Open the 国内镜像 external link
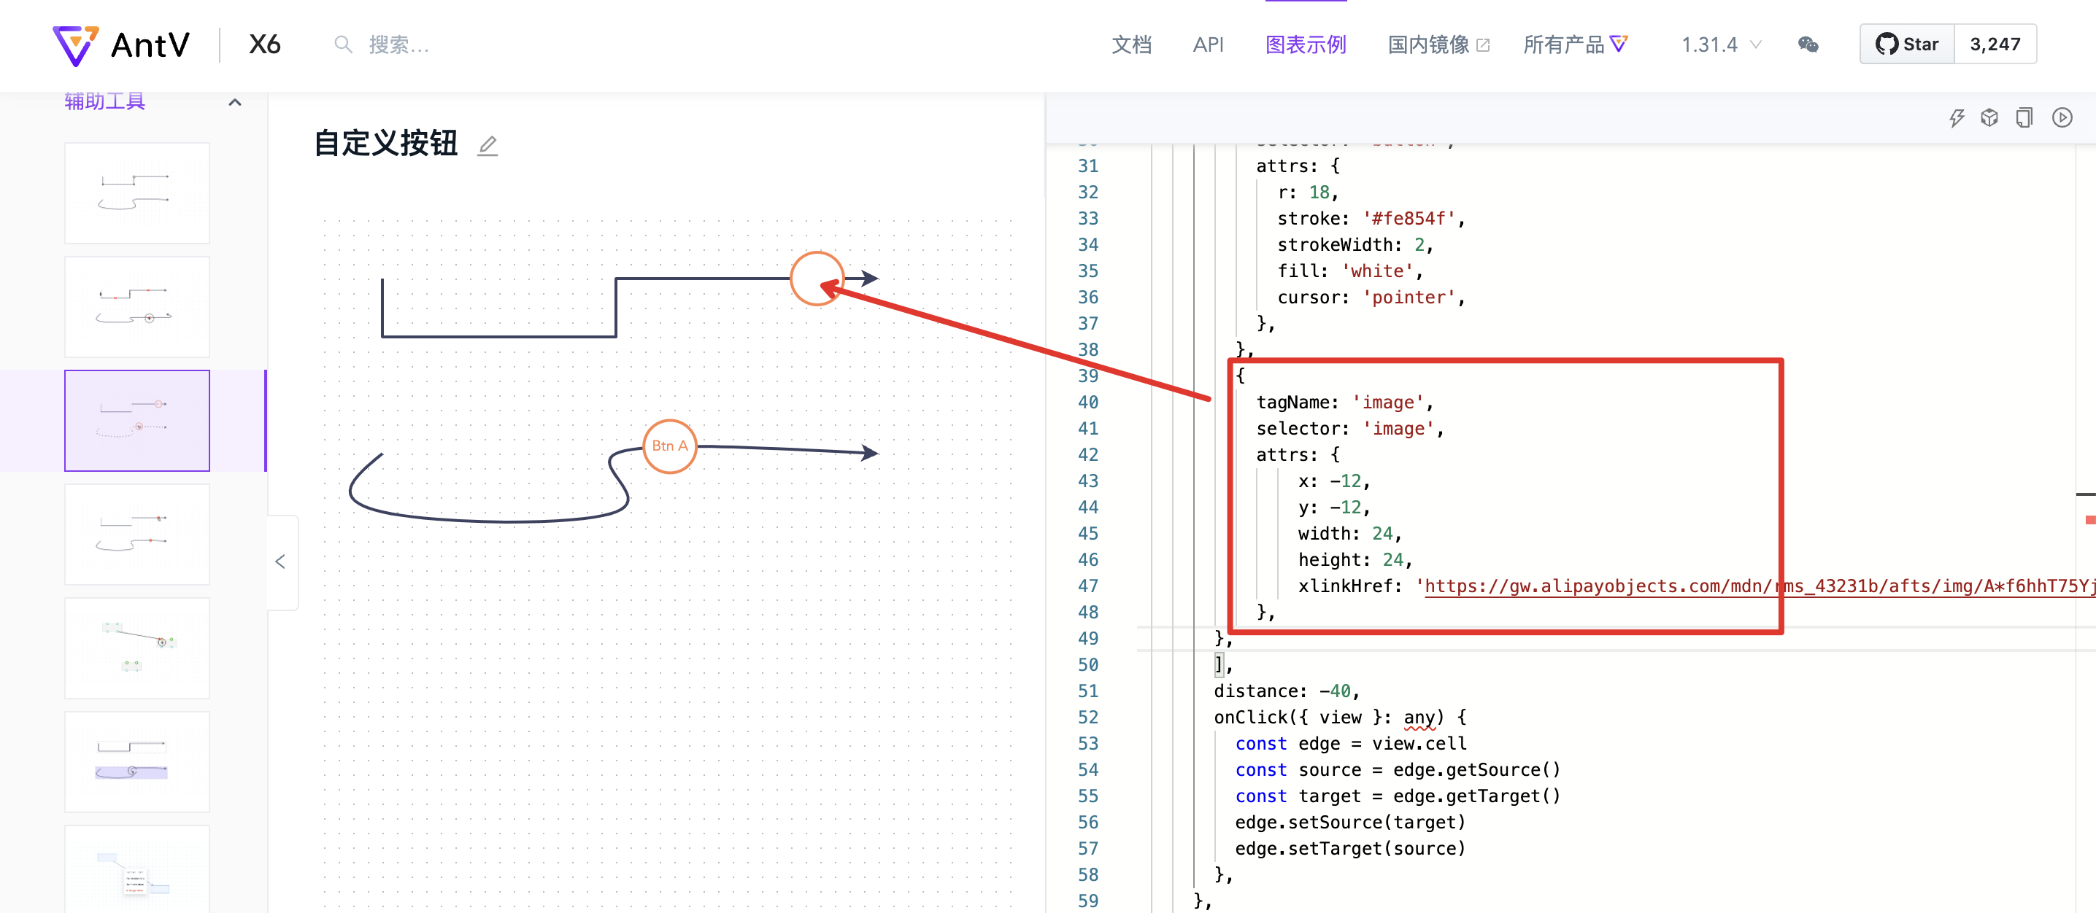This screenshot has height=913, width=2096. [1438, 44]
